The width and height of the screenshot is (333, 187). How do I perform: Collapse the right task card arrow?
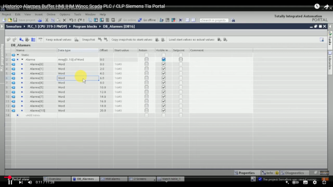330,27
